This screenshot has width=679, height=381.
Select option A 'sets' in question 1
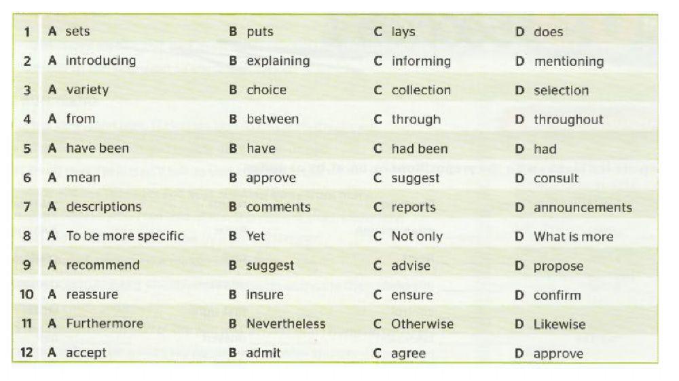click(77, 31)
